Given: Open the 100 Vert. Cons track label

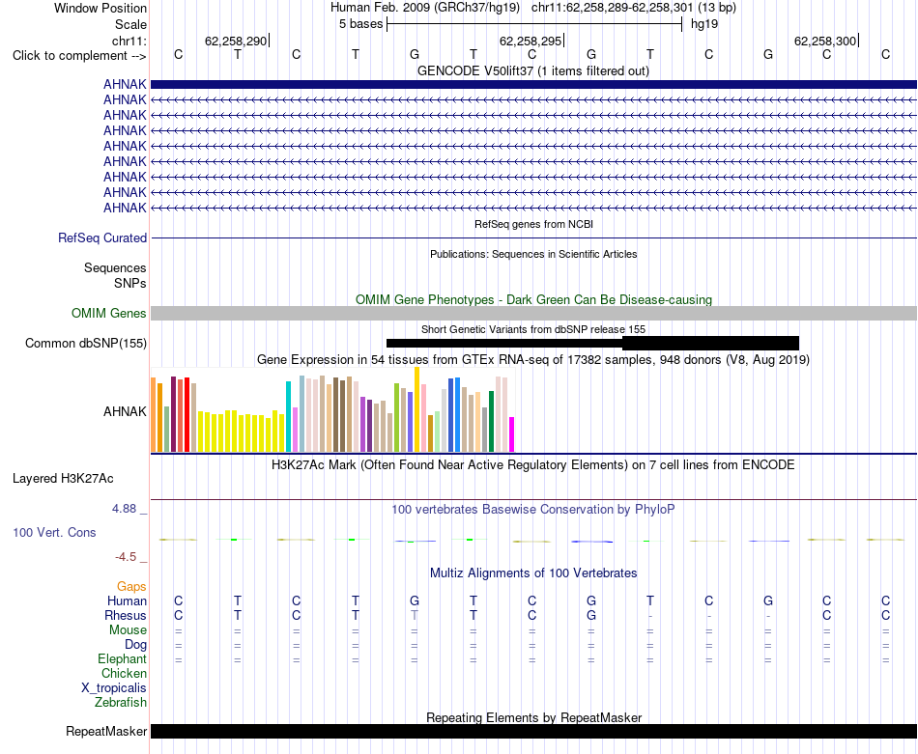Looking at the screenshot, I should click(x=54, y=532).
